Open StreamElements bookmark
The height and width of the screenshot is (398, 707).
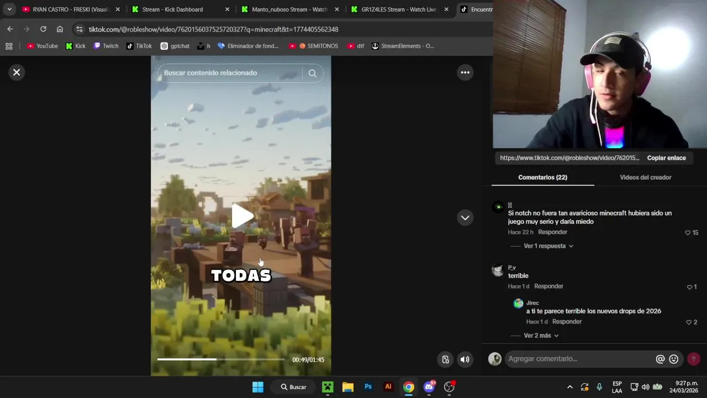[403, 46]
